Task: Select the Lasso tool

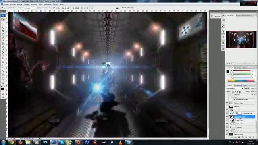Action: tap(3, 25)
